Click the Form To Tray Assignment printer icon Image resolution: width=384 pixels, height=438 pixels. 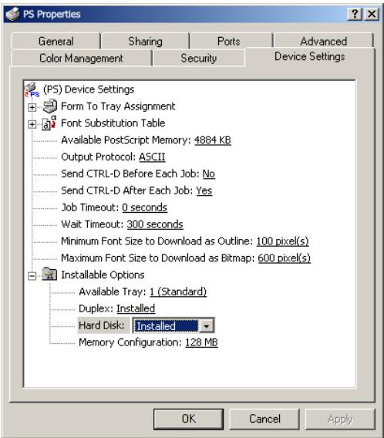pyautogui.click(x=50, y=106)
